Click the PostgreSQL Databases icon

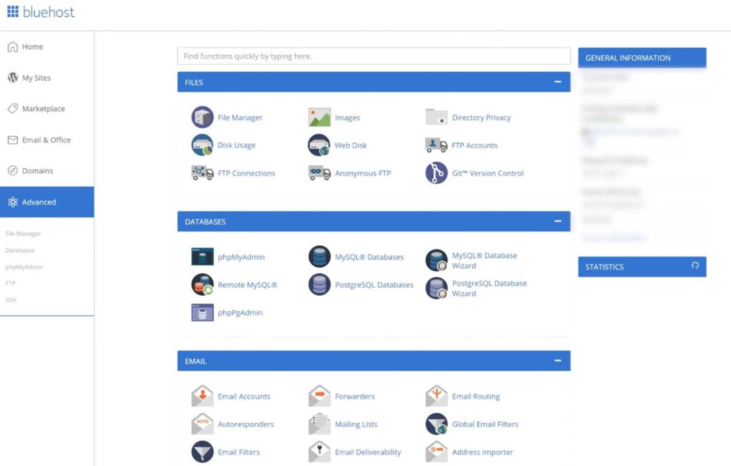point(319,285)
